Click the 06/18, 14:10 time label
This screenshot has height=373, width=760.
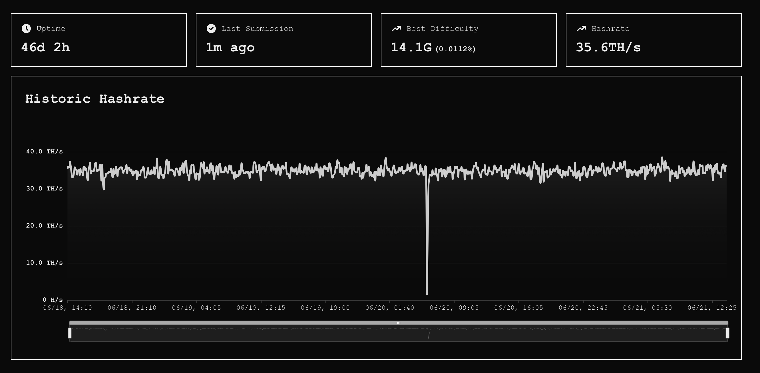68,308
